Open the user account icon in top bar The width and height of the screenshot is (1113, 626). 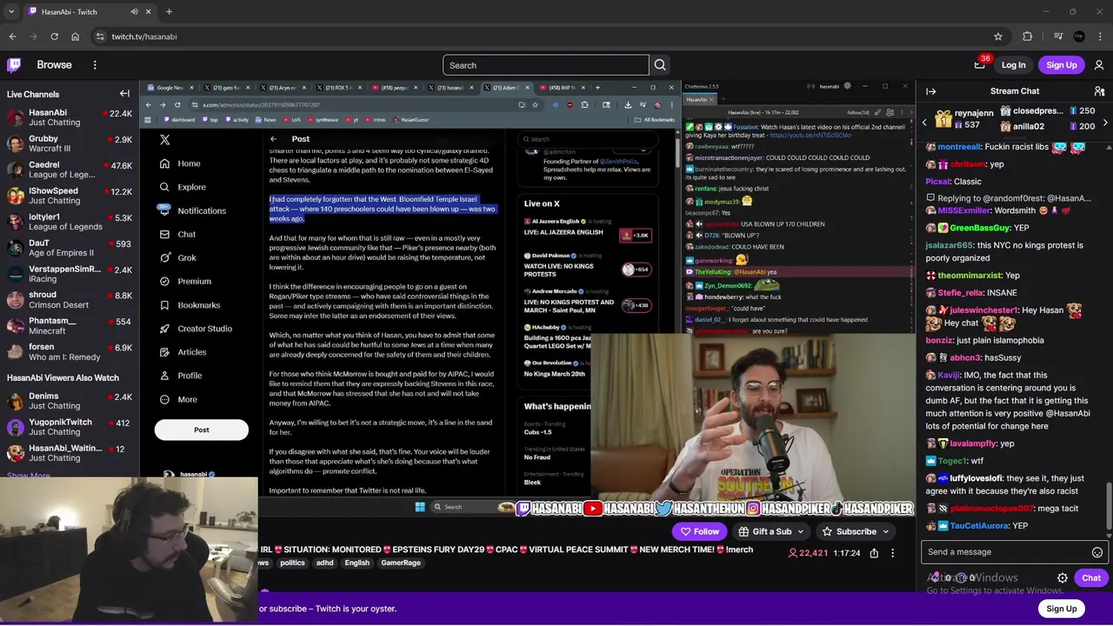pos(1099,64)
